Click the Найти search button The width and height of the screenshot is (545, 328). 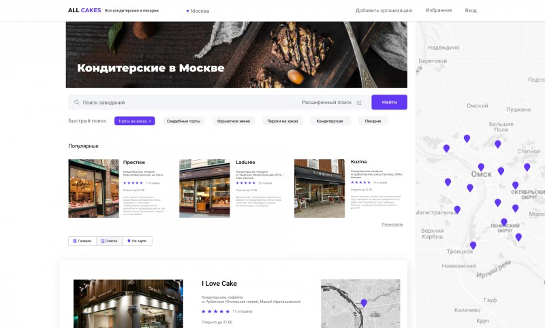pyautogui.click(x=389, y=102)
